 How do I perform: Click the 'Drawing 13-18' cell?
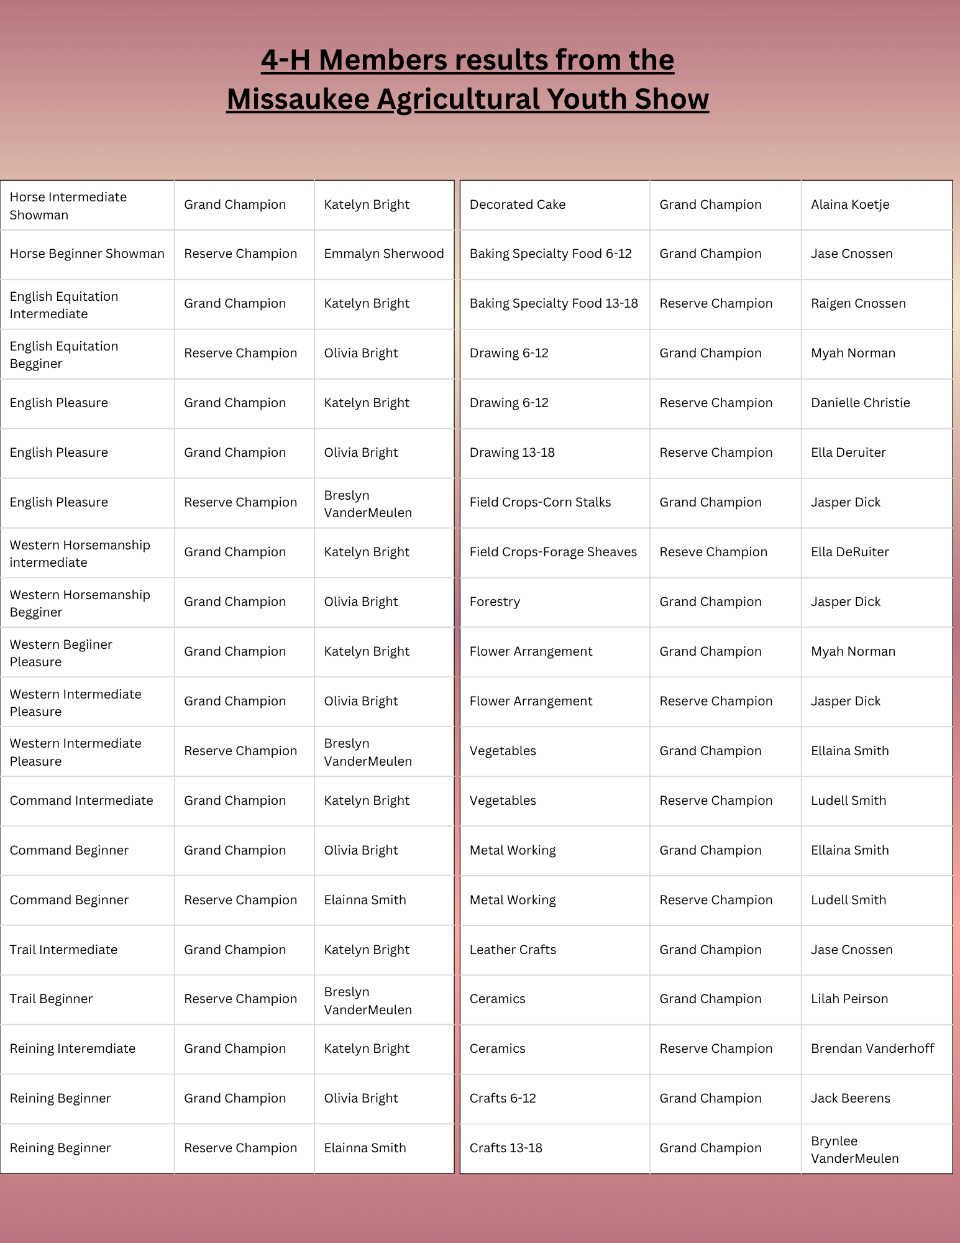(555, 454)
